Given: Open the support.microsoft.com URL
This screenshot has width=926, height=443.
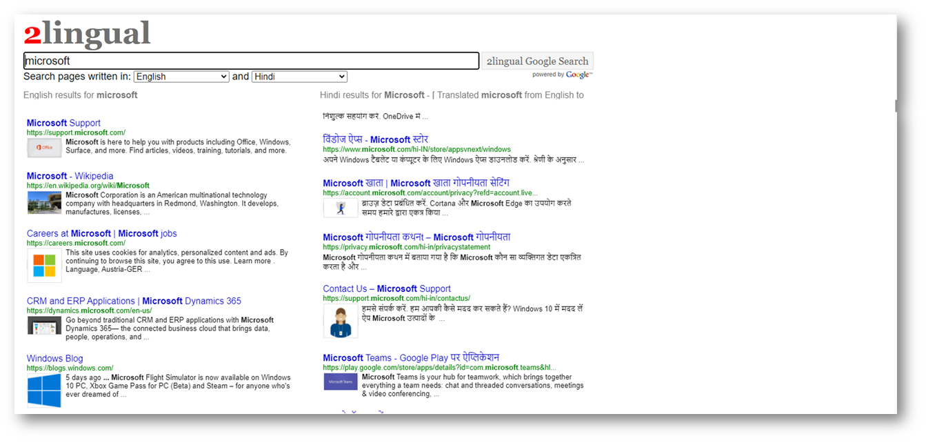Looking at the screenshot, I should coord(76,132).
